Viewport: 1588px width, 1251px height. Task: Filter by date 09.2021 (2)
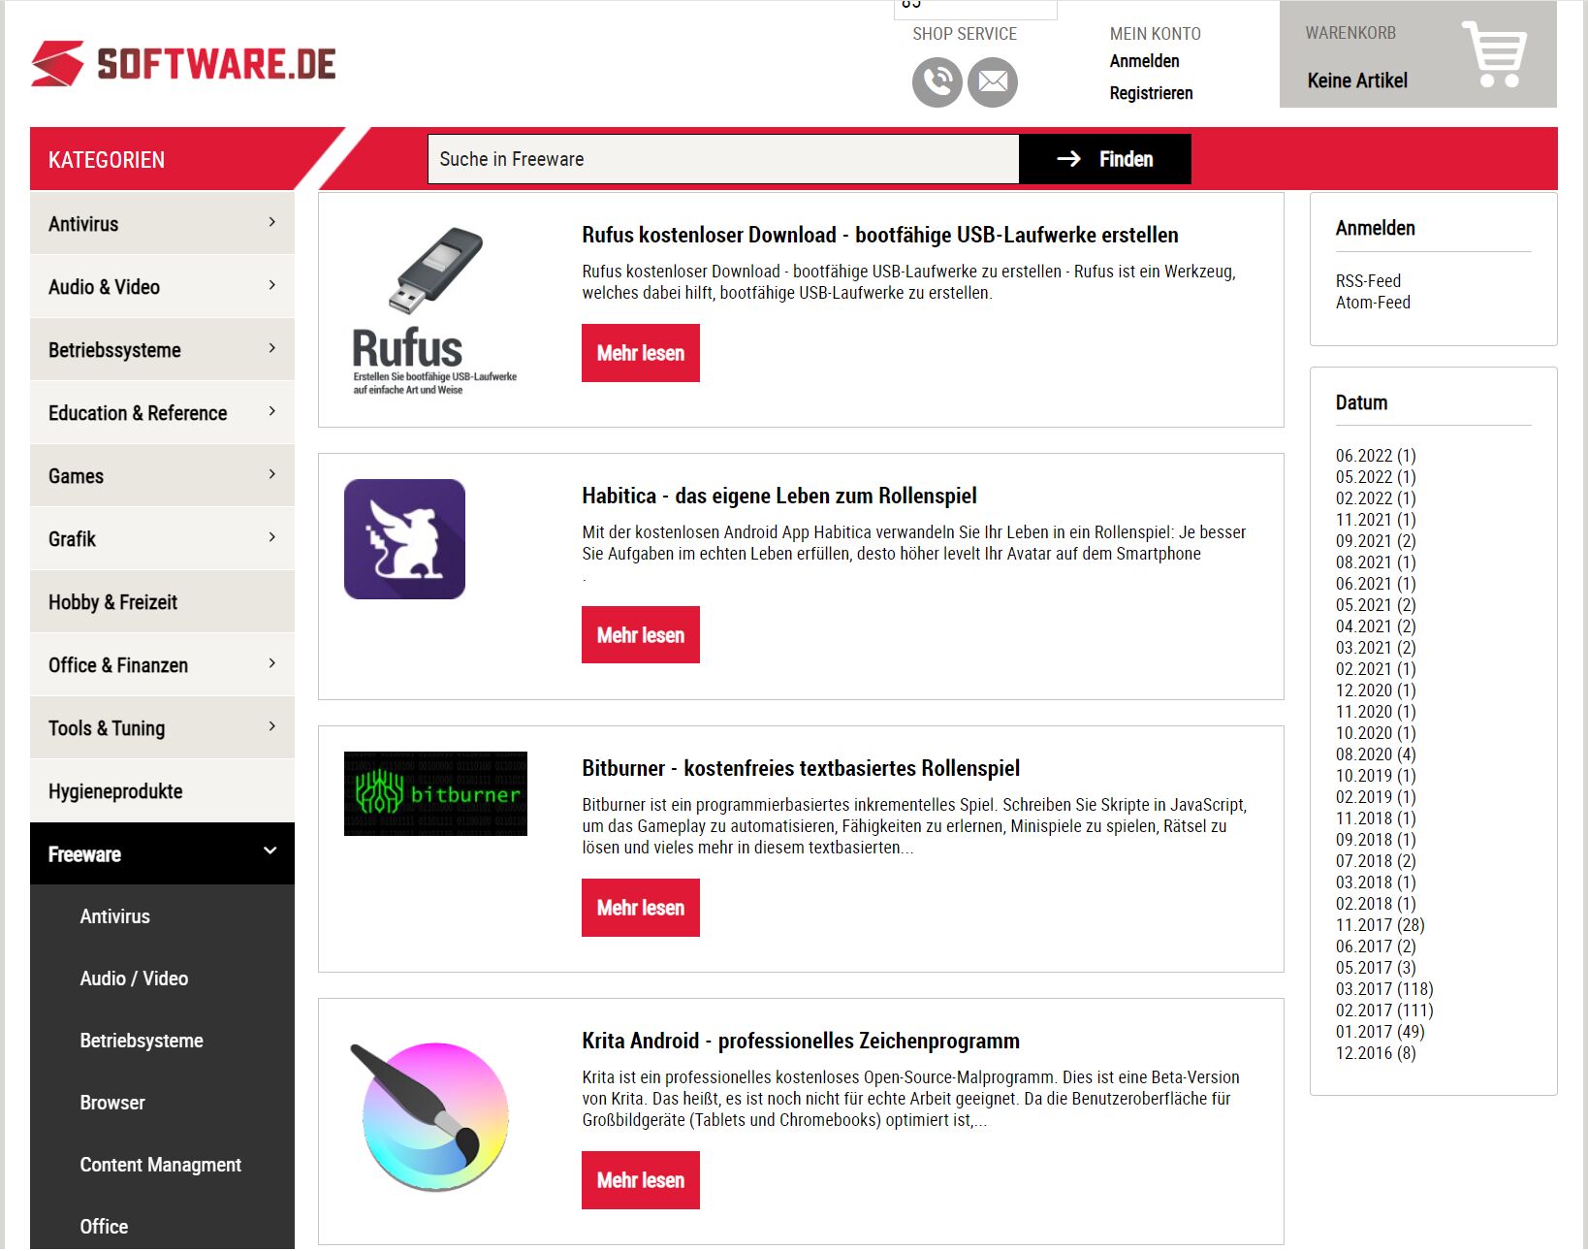point(1376,541)
